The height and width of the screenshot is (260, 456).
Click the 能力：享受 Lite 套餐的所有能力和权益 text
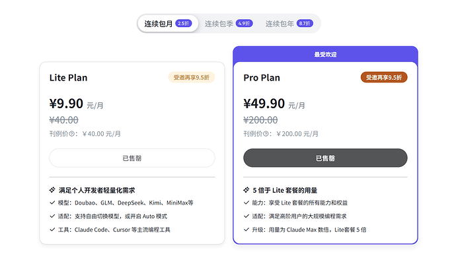click(x=300, y=203)
